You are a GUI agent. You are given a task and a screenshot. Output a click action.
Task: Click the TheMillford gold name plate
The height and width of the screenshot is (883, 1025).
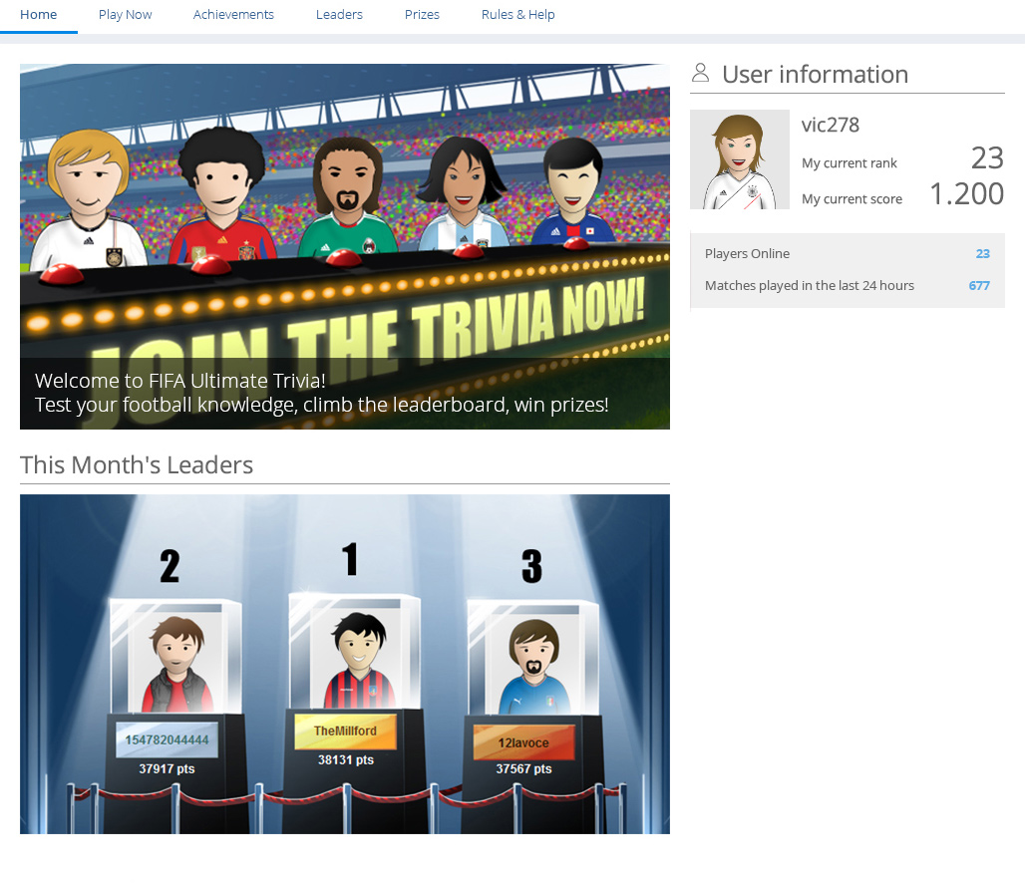[x=345, y=731]
